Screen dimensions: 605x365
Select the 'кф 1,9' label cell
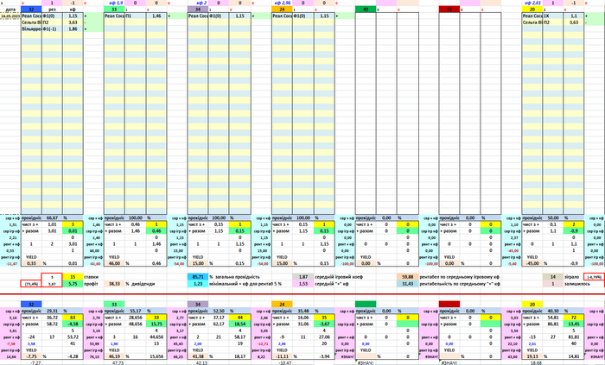(114, 3)
